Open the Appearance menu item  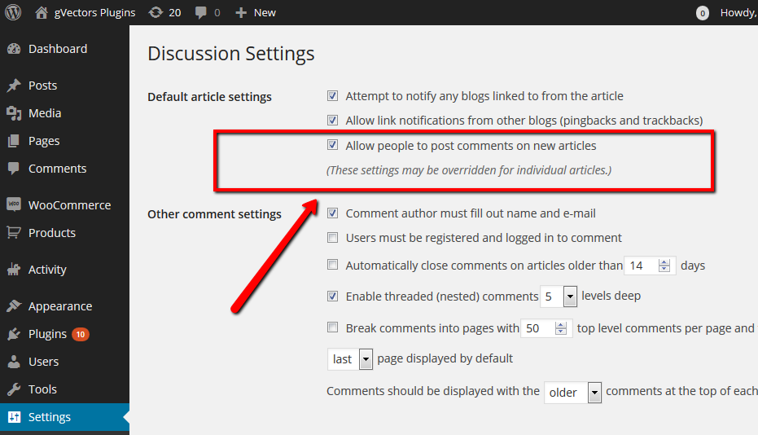pos(59,306)
